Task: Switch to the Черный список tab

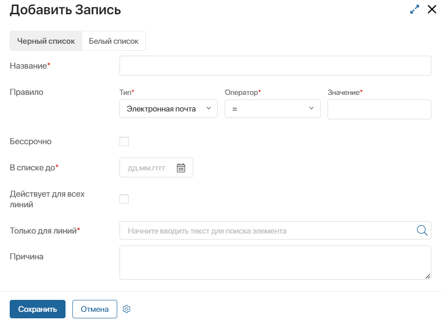Action: (x=46, y=41)
